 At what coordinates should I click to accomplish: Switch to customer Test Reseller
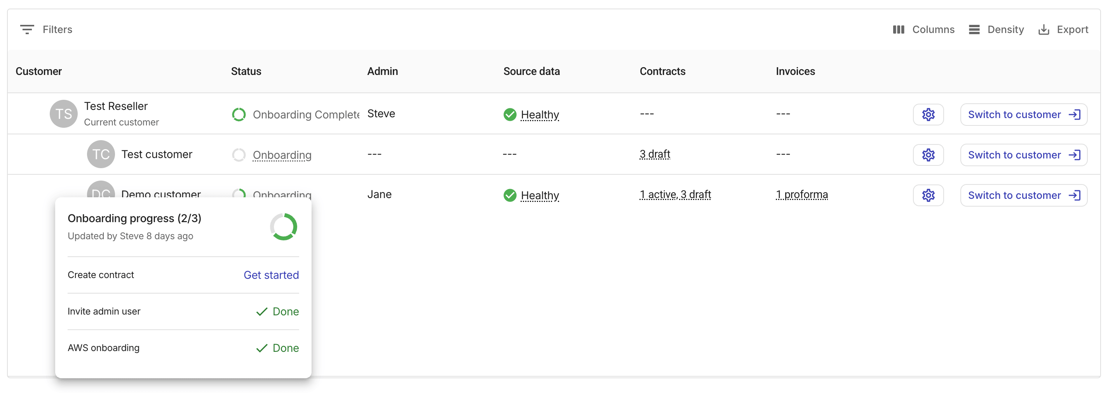pos(1024,115)
